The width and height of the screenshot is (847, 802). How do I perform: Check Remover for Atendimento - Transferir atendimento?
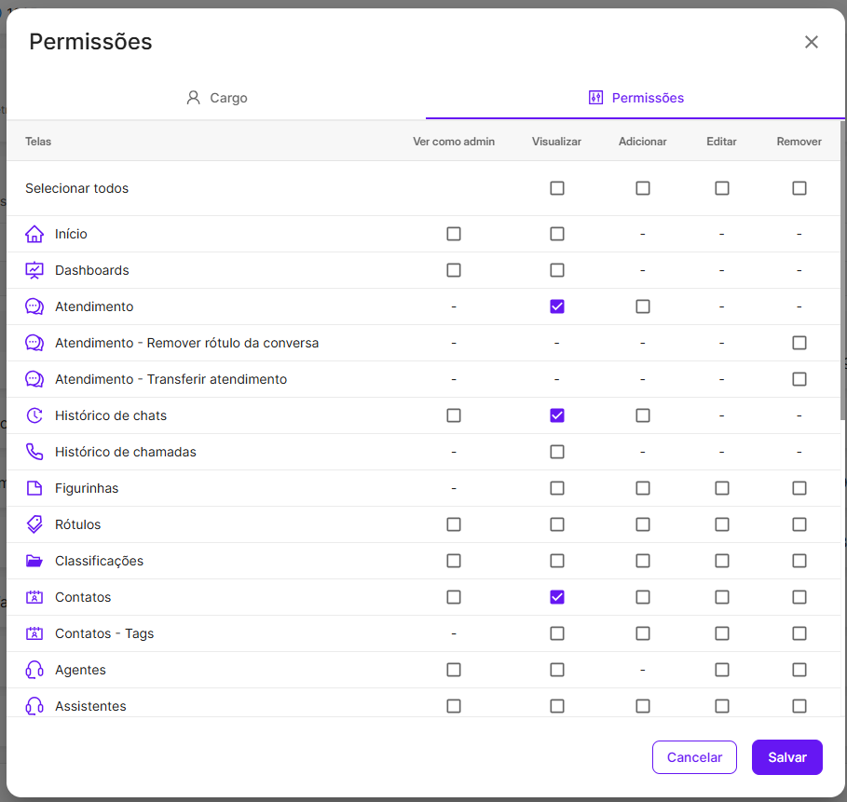pos(799,379)
